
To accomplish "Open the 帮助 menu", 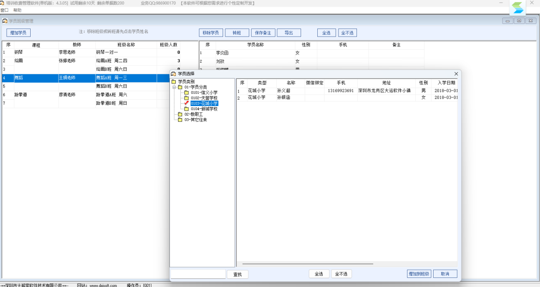I will click(17, 10).
